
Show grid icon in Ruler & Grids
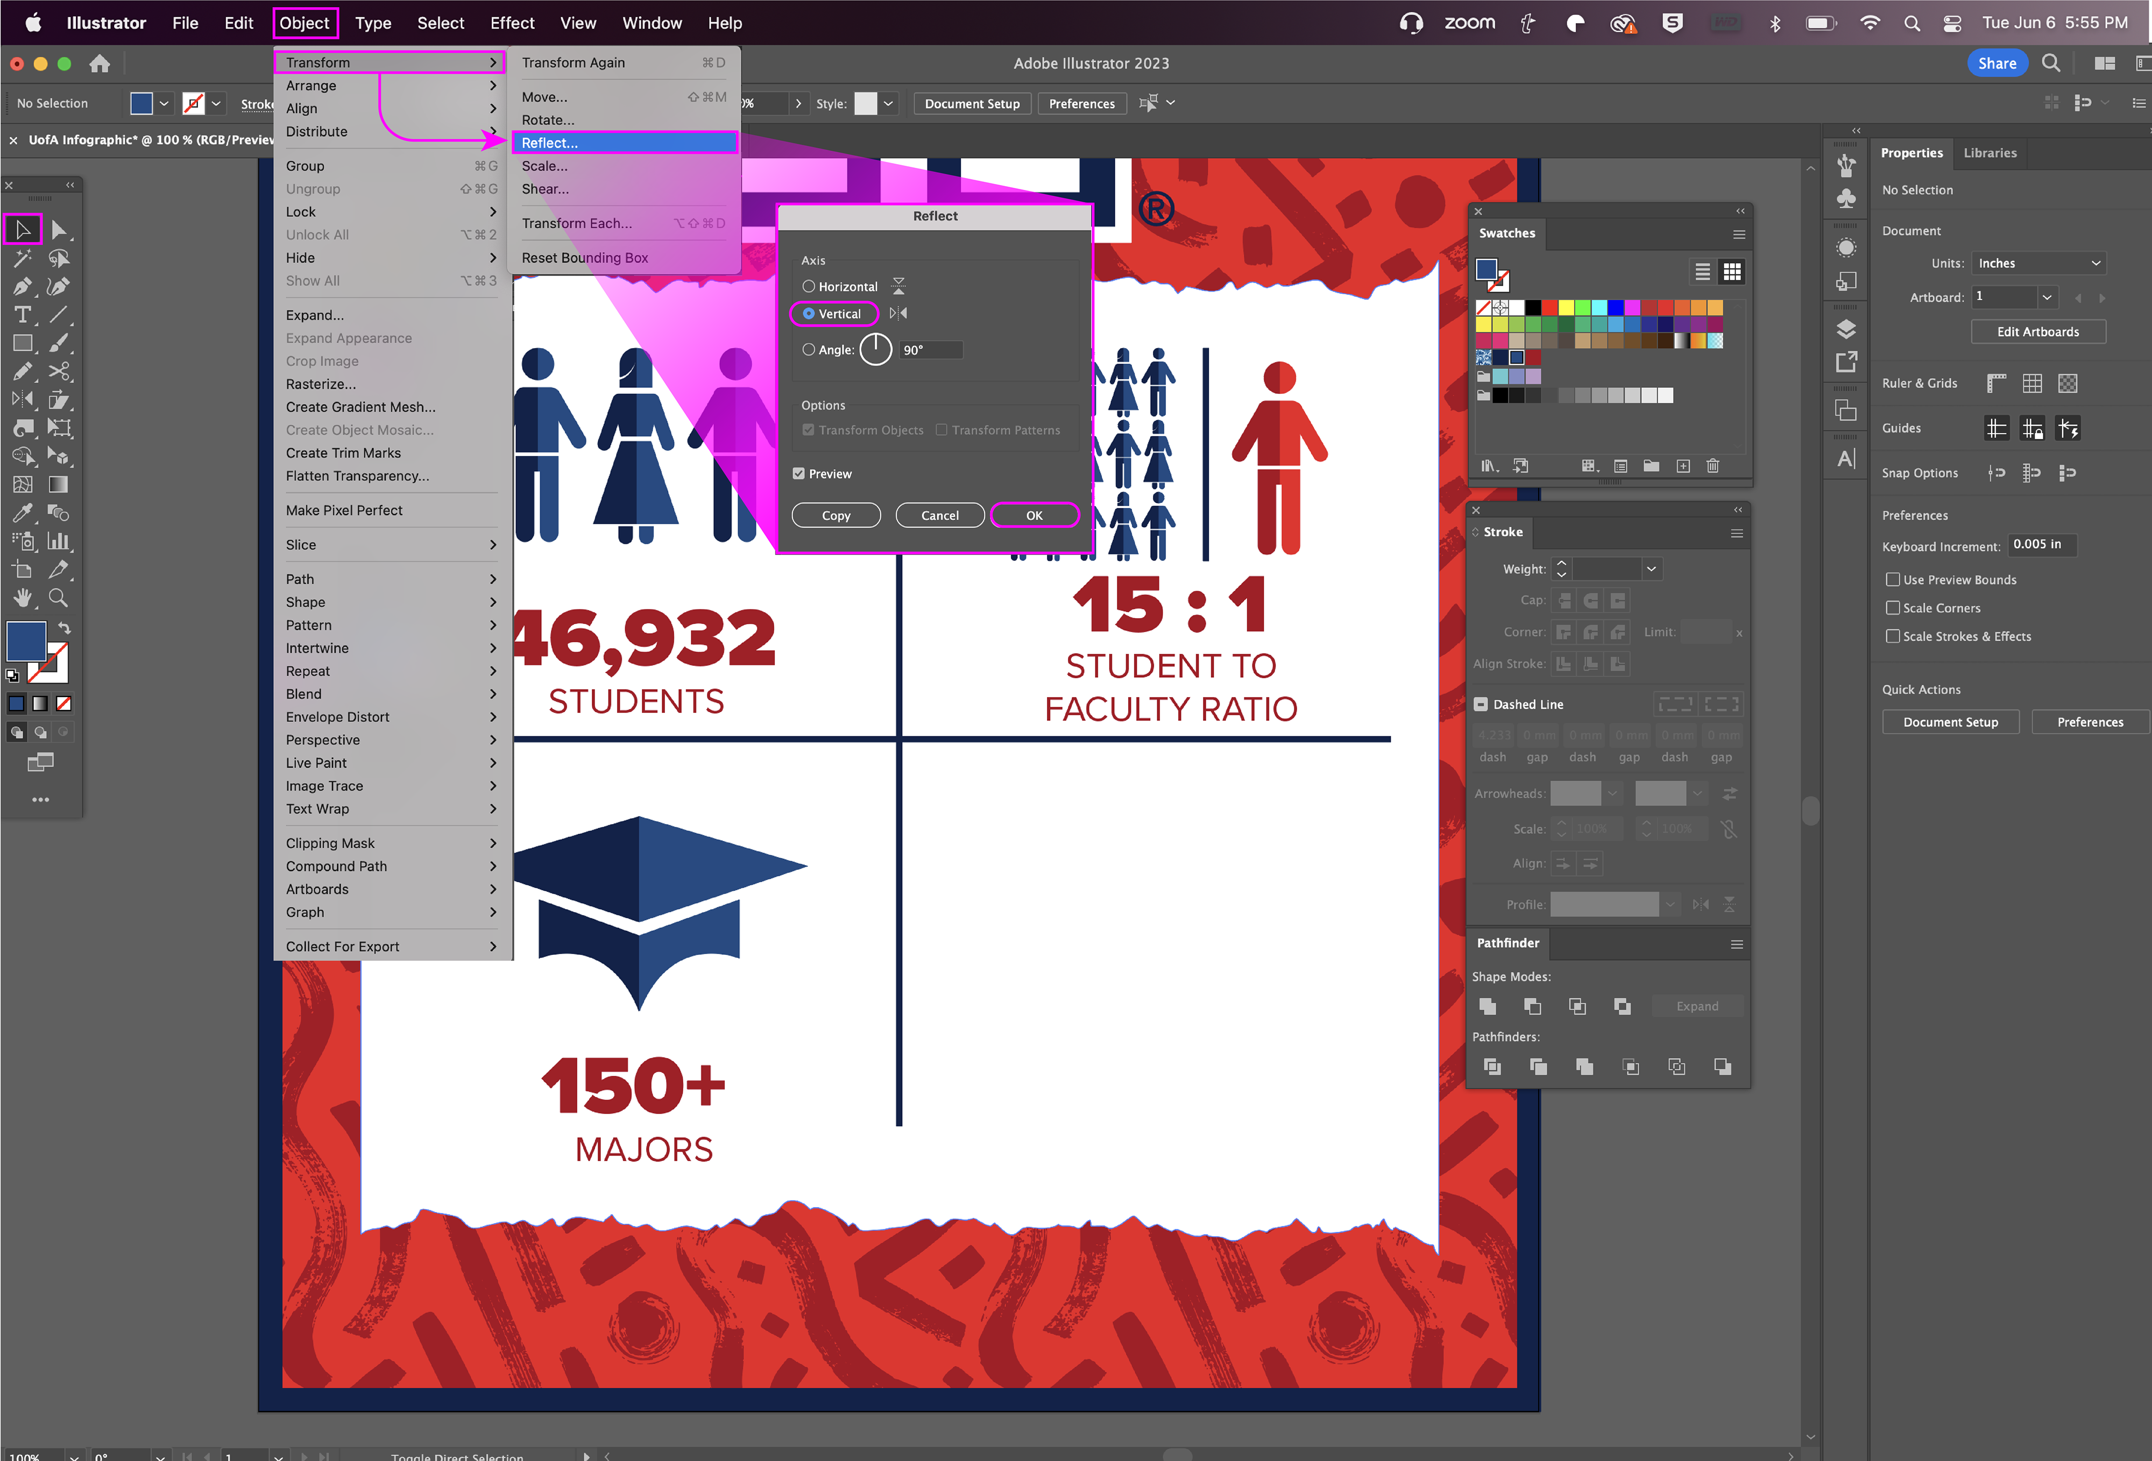click(x=2031, y=384)
